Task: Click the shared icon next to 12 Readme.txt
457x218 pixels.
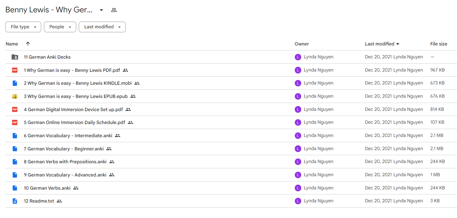Action: point(59,201)
